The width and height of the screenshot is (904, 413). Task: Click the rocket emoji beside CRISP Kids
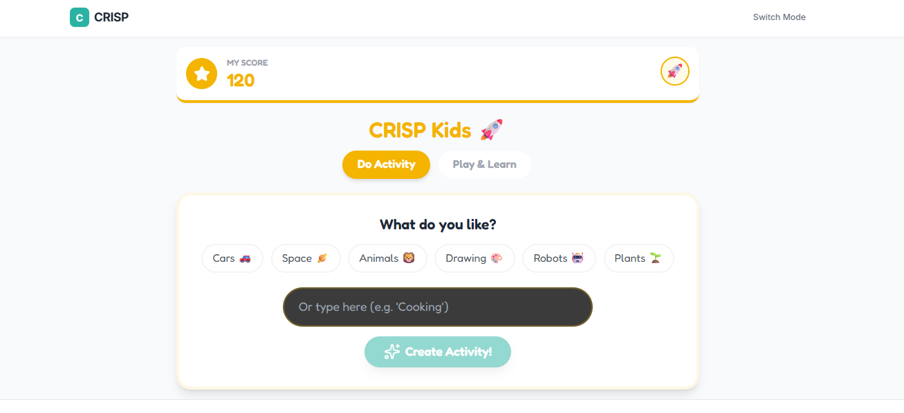coord(492,130)
